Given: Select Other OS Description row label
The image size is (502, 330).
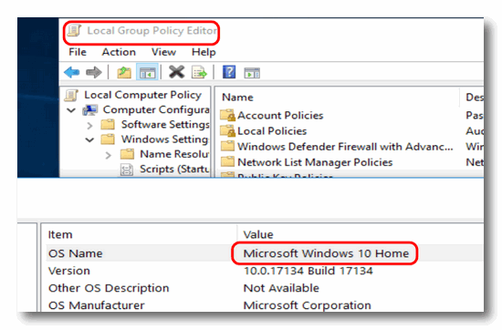Looking at the screenshot, I should tap(109, 288).
